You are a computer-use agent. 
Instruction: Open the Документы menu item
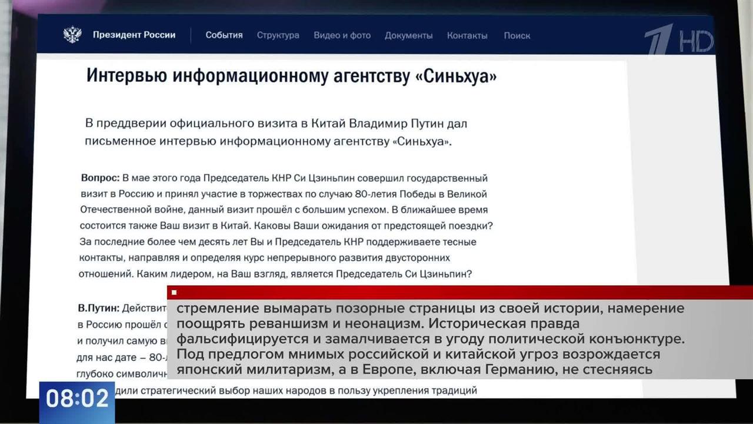(x=409, y=35)
